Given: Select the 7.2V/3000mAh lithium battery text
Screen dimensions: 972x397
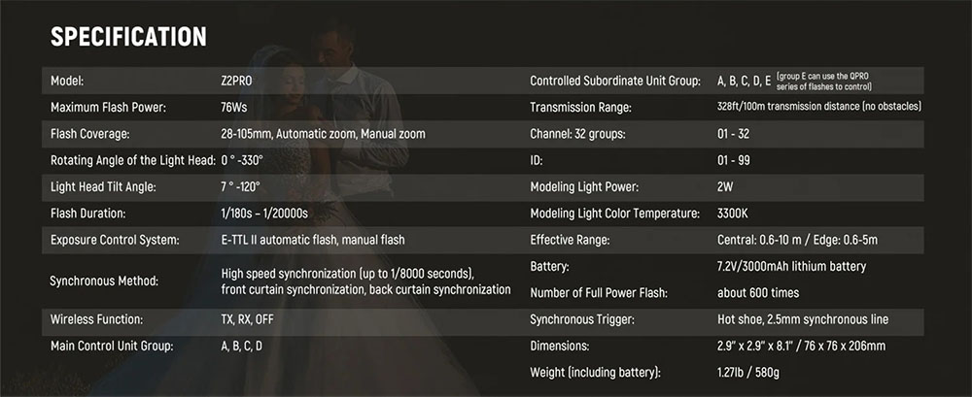Looking at the screenshot, I should click(790, 266).
